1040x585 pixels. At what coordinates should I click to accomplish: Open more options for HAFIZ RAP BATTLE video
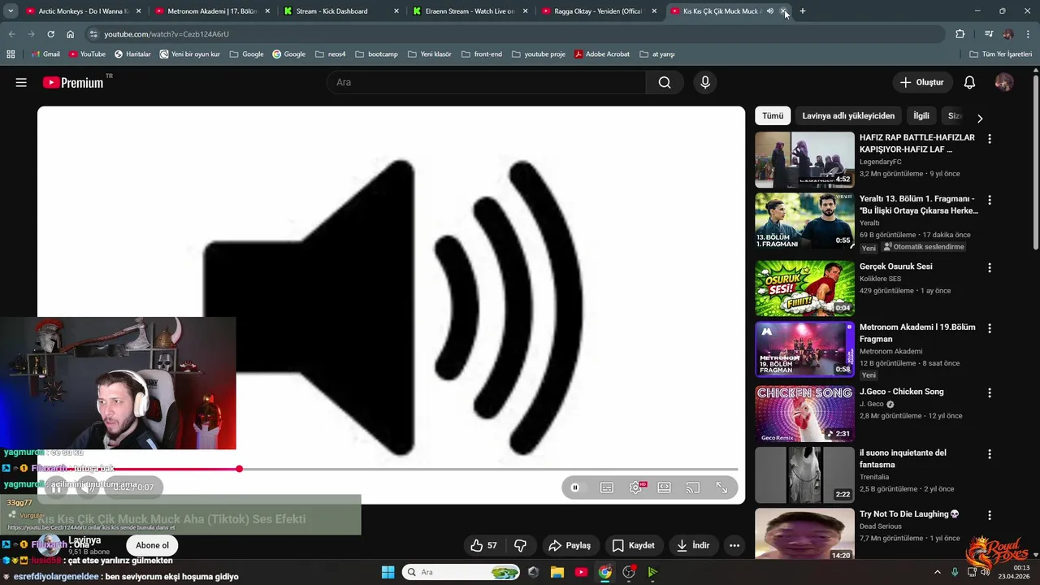(x=990, y=139)
